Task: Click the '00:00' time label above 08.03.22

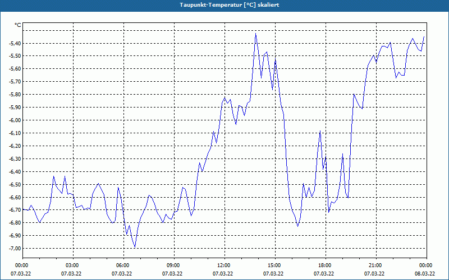Action: pyautogui.click(x=427, y=265)
